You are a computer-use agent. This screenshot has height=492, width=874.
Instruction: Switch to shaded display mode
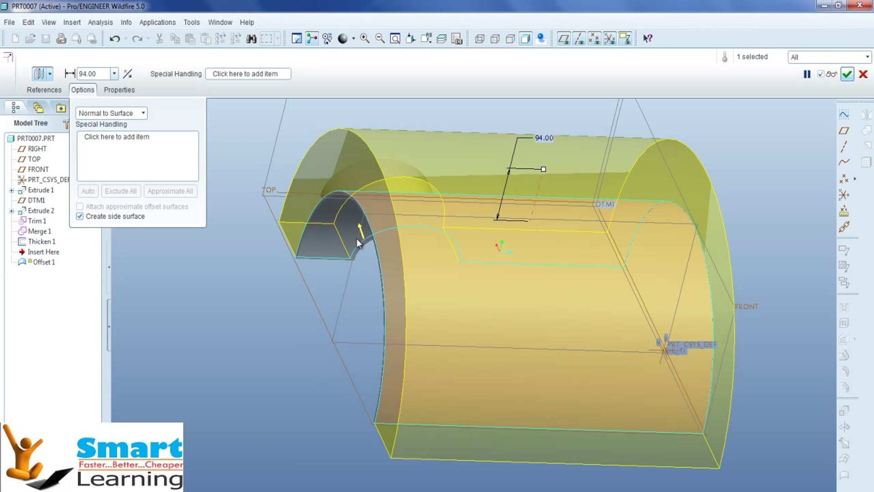coord(525,39)
